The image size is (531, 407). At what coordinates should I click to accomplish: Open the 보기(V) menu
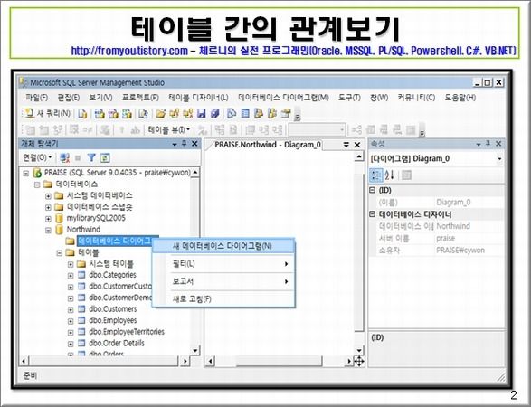coord(100,98)
